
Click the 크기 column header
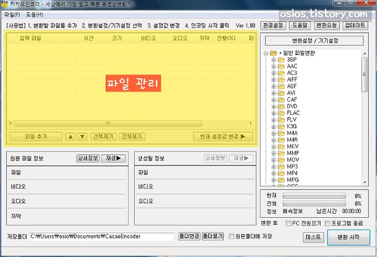tap(117, 38)
